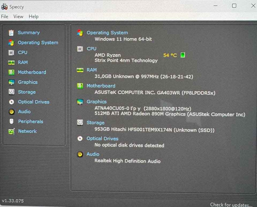Image resolution: width=257 pixels, height=207 pixels.
Task: Click the Optical Drives disc icon in summary panel
Action: tap(80, 139)
